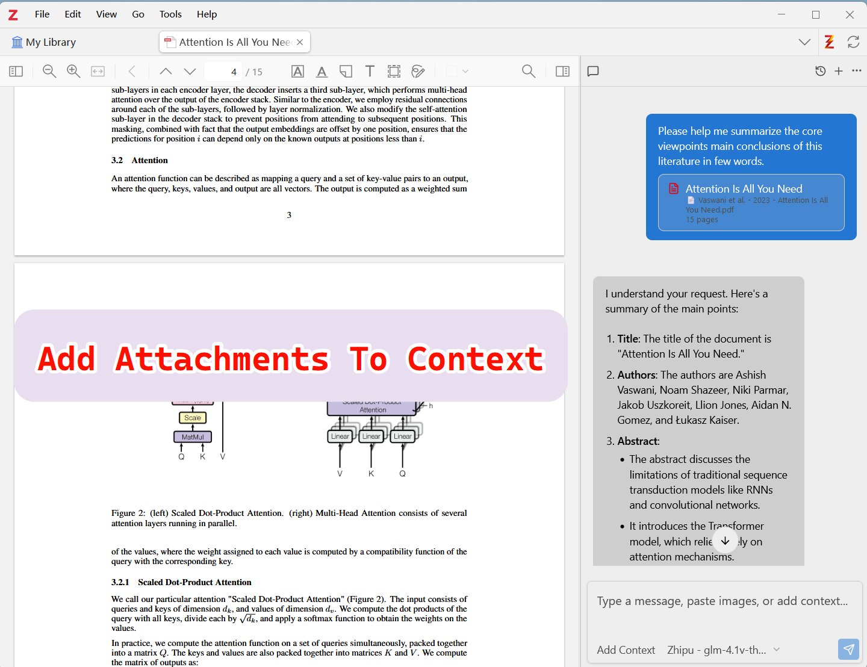Zoom in on the PDF page
This screenshot has height=667, width=867.
point(73,71)
